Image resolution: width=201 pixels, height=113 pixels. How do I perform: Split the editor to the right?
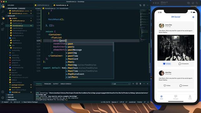pos(144,5)
